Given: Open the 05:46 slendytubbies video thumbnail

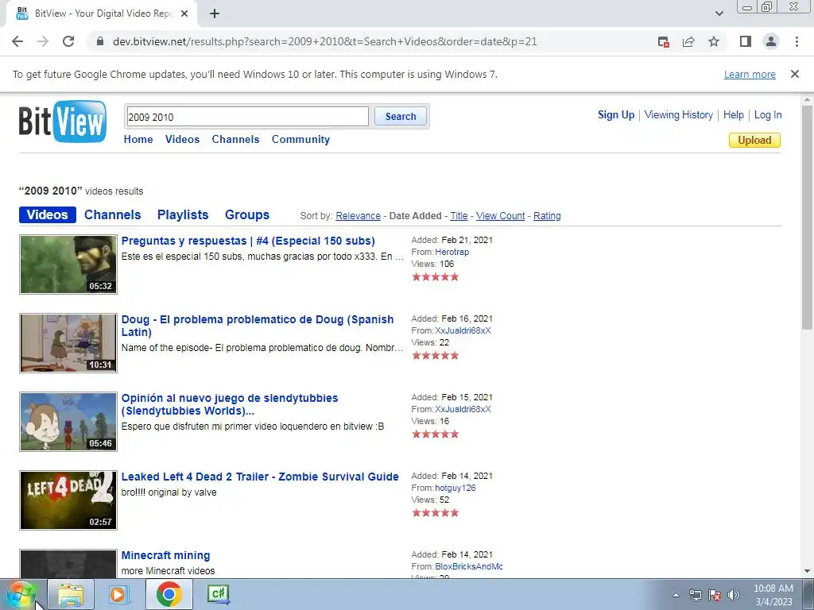Looking at the screenshot, I should (x=68, y=422).
